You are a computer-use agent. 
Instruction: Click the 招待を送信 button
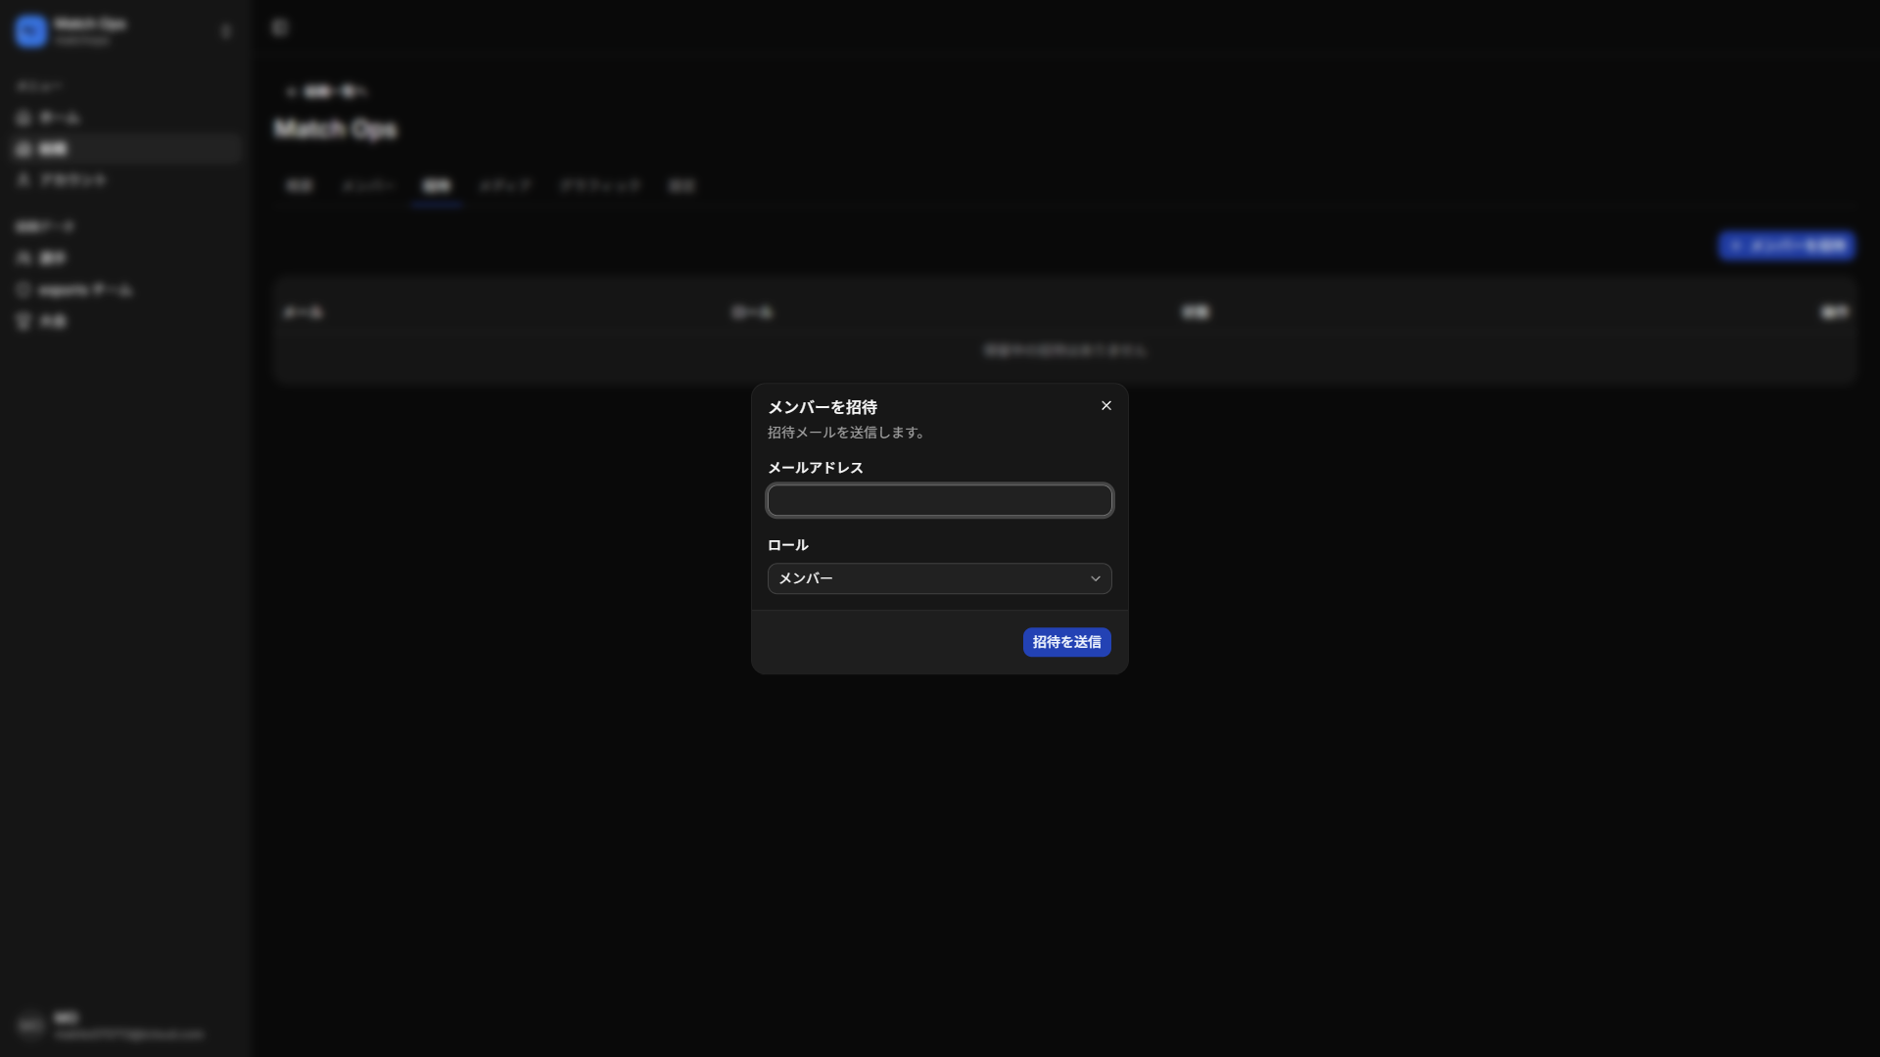pos(1066,642)
